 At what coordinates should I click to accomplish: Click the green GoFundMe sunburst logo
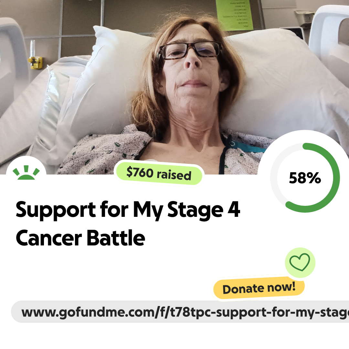tap(26, 172)
